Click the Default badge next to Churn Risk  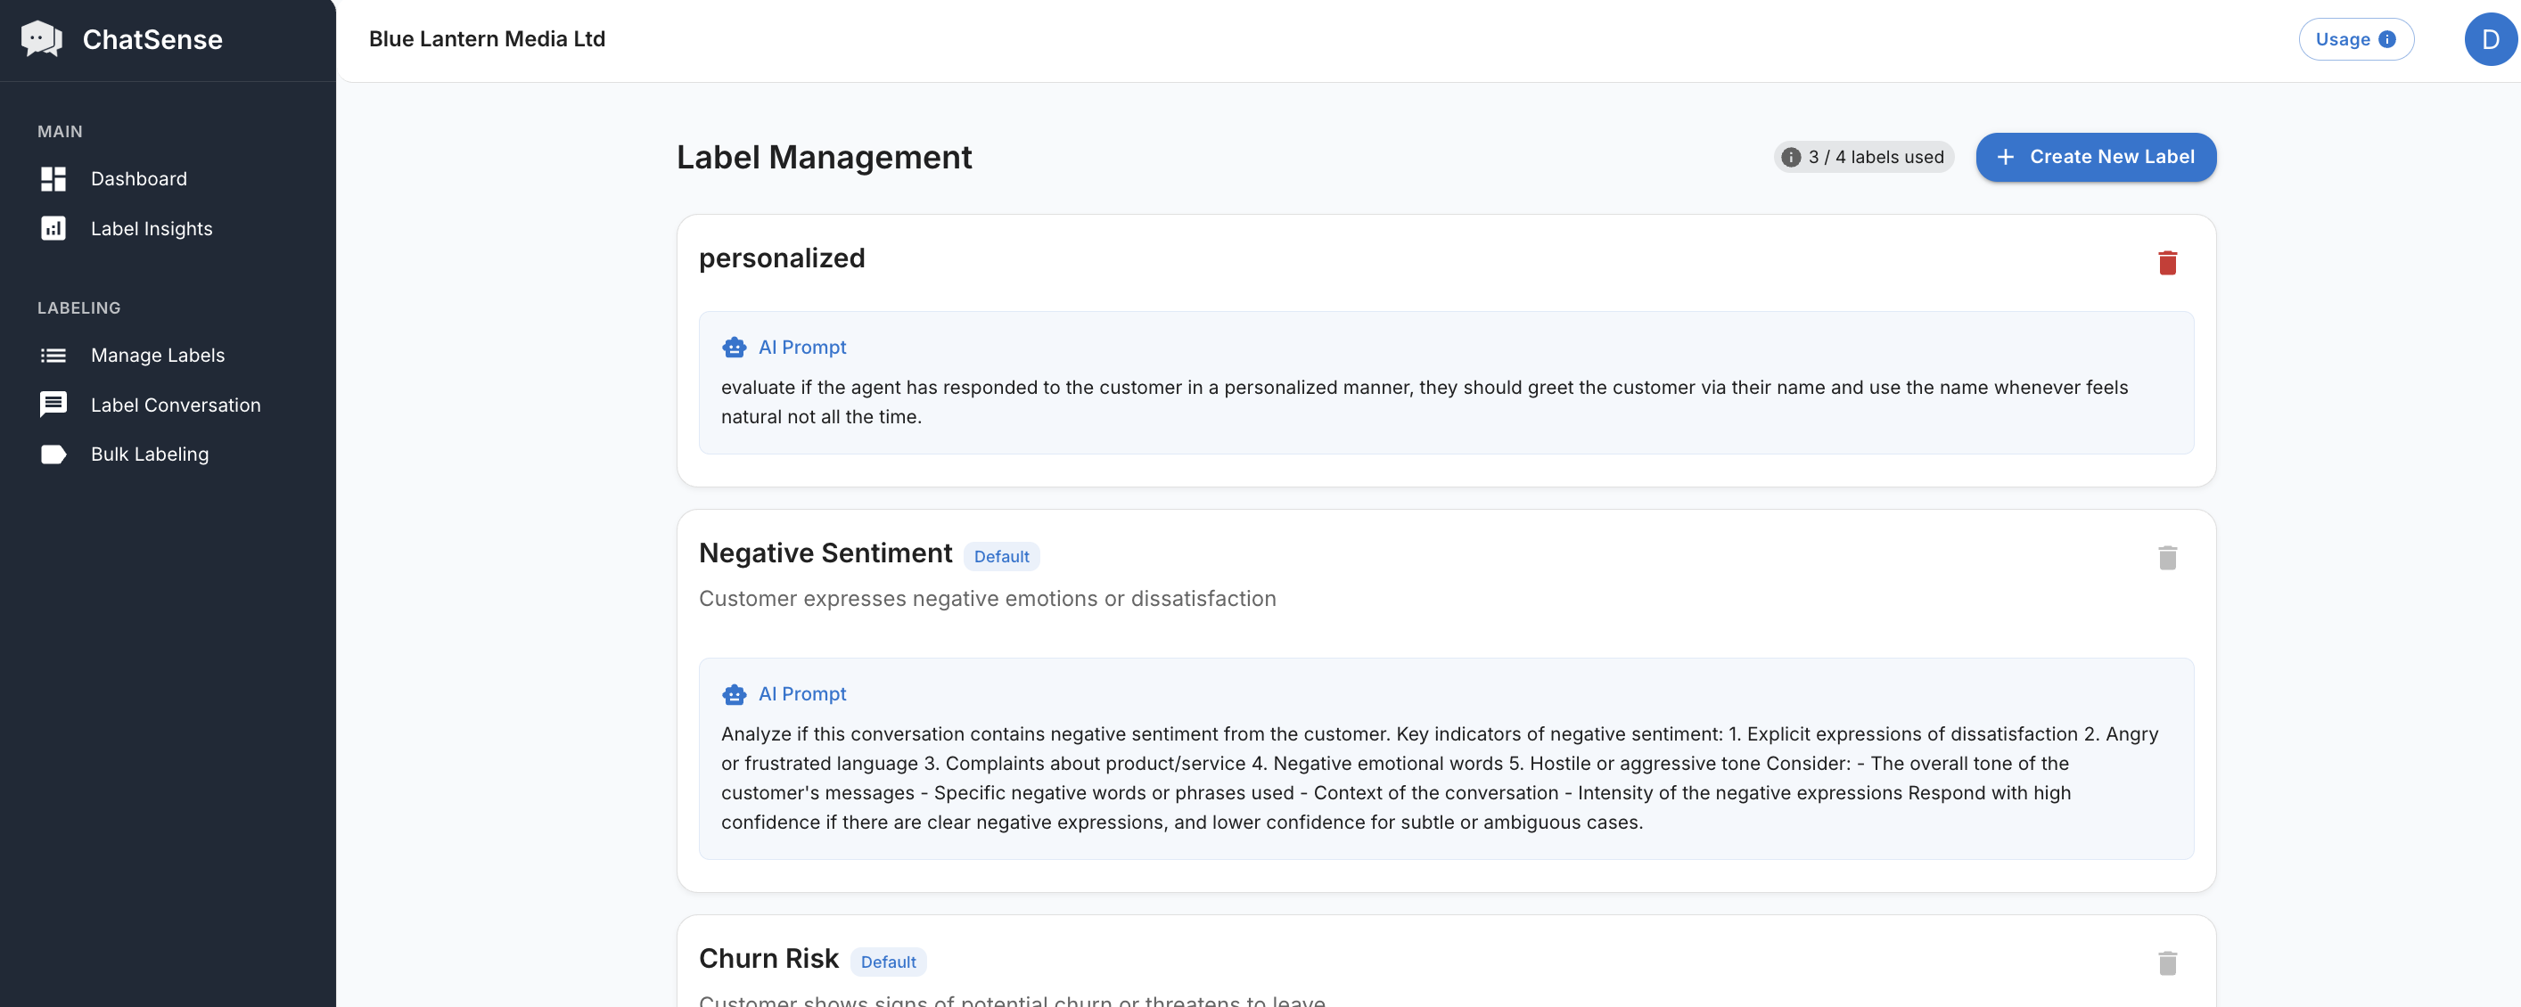(x=888, y=962)
